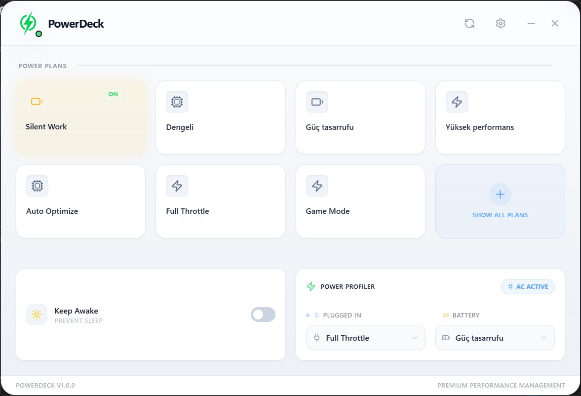Screen dimensions: 581x396
Task: Click the Güç tasarrufu card battery icon
Action: [317, 102]
